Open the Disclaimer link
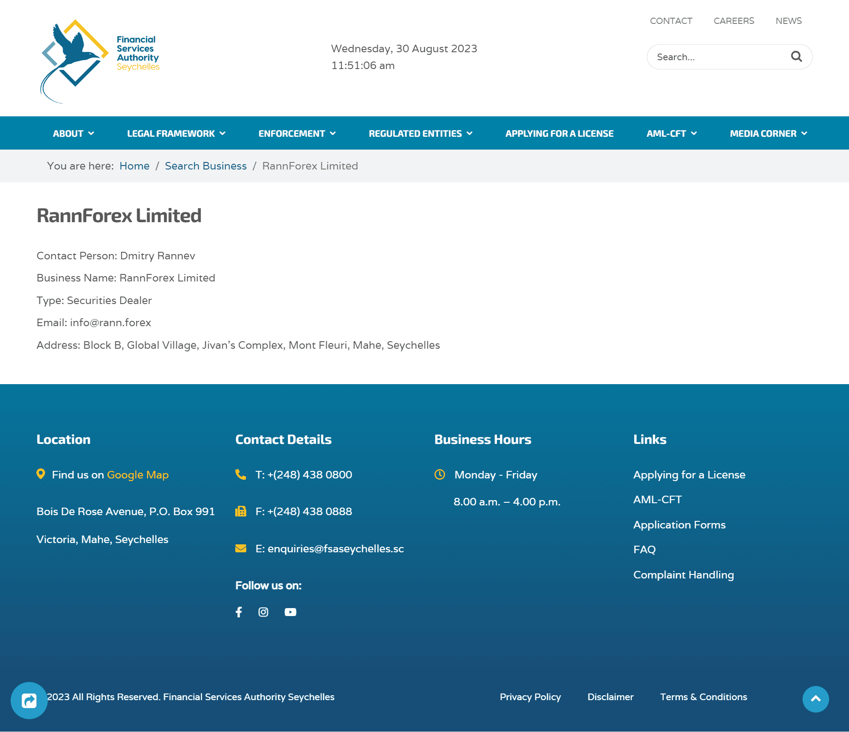 pos(610,697)
